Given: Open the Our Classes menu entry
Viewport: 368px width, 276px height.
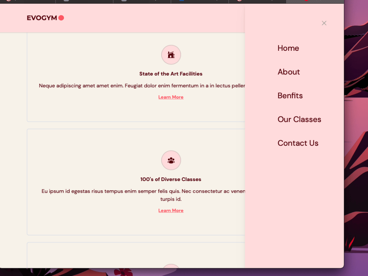Looking at the screenshot, I should coord(299,119).
